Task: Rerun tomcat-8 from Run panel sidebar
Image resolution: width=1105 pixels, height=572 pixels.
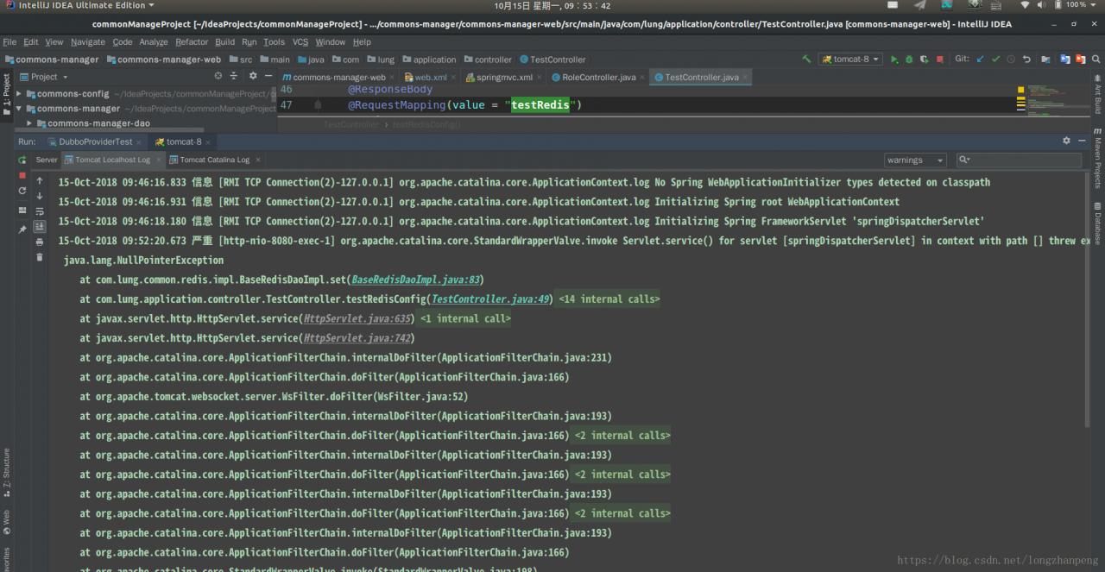Action: pyautogui.click(x=22, y=160)
